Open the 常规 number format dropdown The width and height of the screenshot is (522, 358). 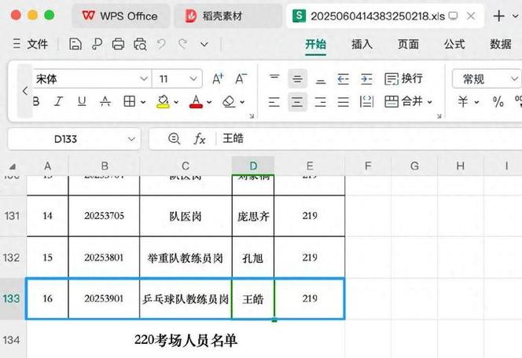point(486,79)
